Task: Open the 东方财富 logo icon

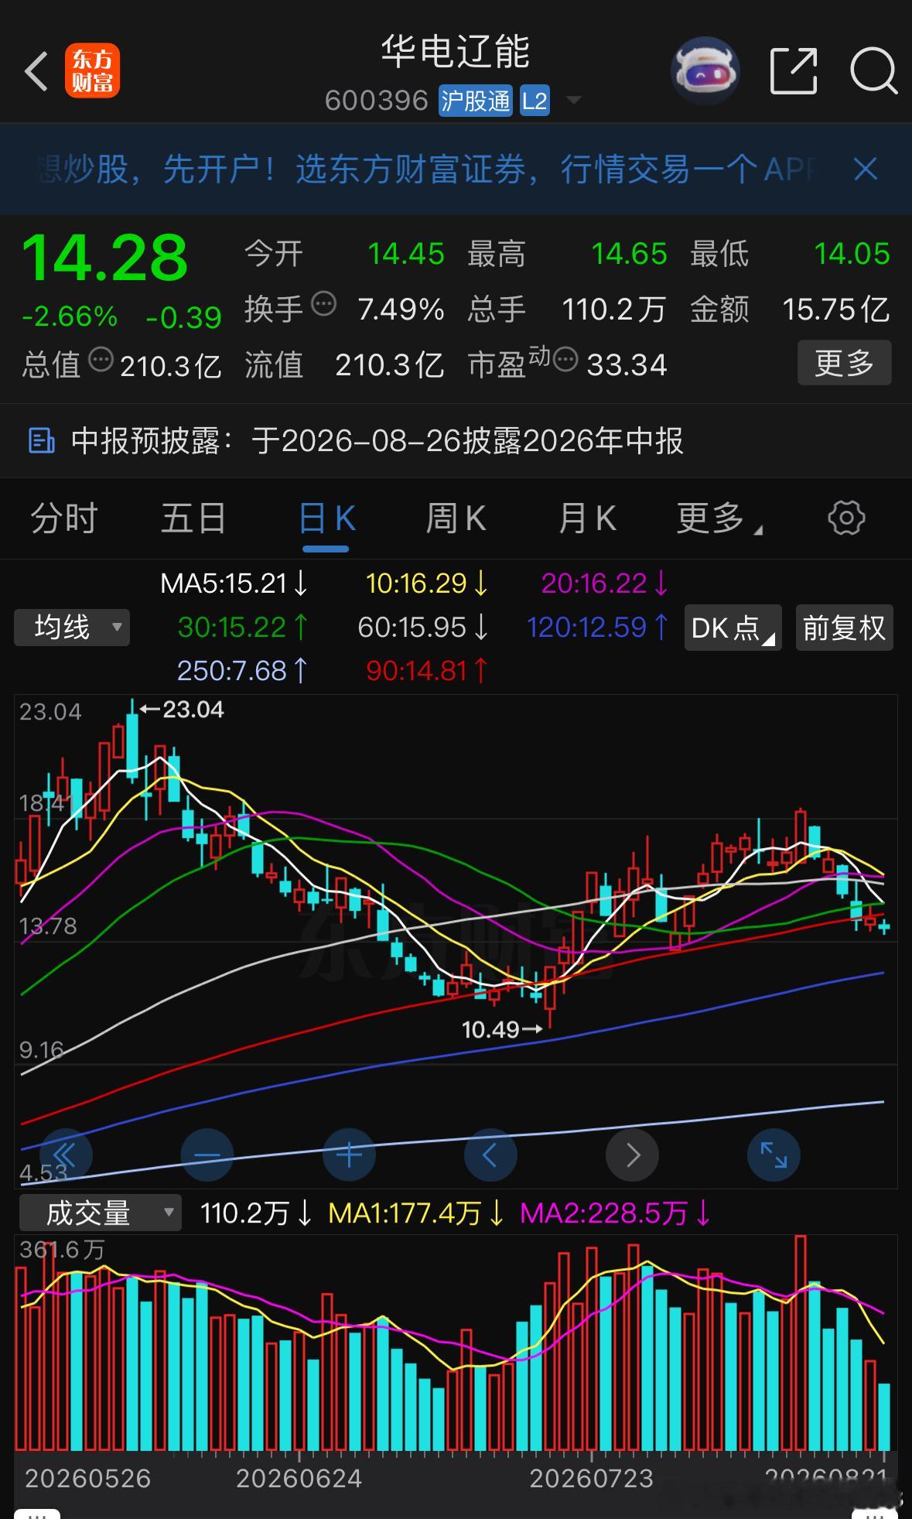Action: tap(93, 71)
